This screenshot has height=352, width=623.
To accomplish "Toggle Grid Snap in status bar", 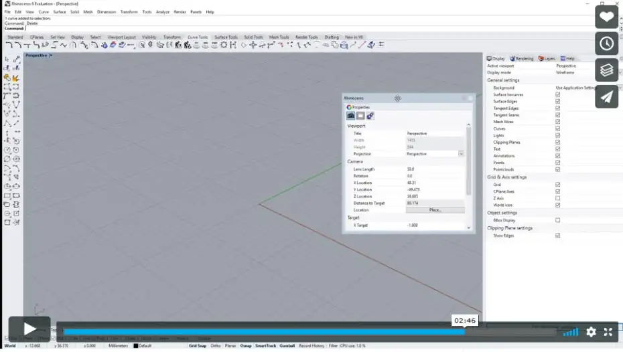I will click(198, 346).
